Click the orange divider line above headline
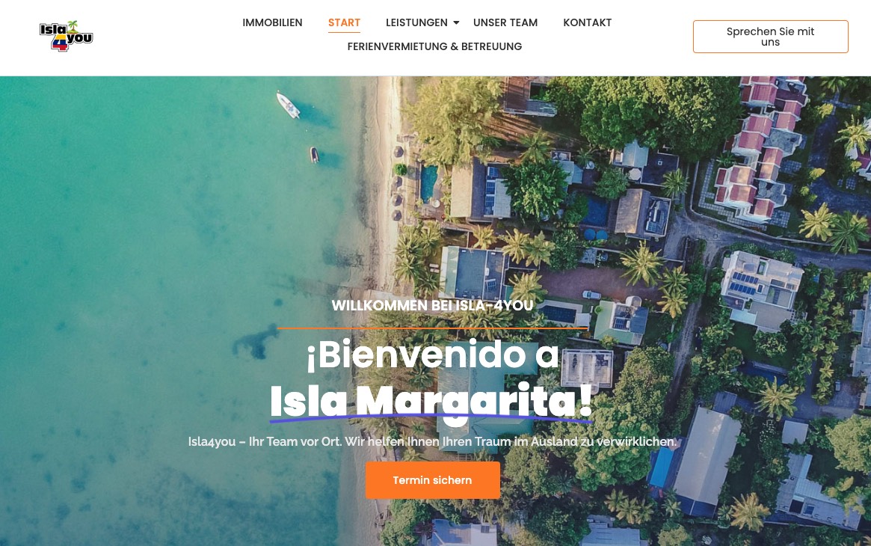 [432, 328]
